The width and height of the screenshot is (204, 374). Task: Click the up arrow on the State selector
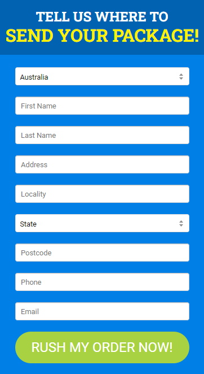click(x=181, y=221)
